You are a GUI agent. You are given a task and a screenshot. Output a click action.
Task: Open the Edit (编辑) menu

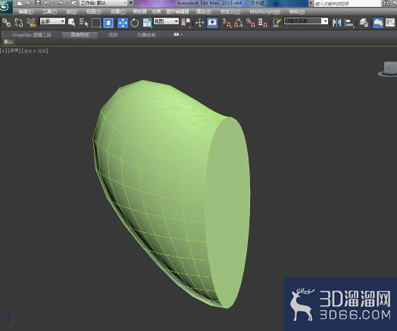point(26,11)
